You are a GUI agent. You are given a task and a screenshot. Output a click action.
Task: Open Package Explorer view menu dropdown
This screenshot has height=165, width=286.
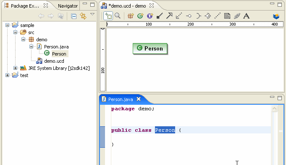[92, 14]
